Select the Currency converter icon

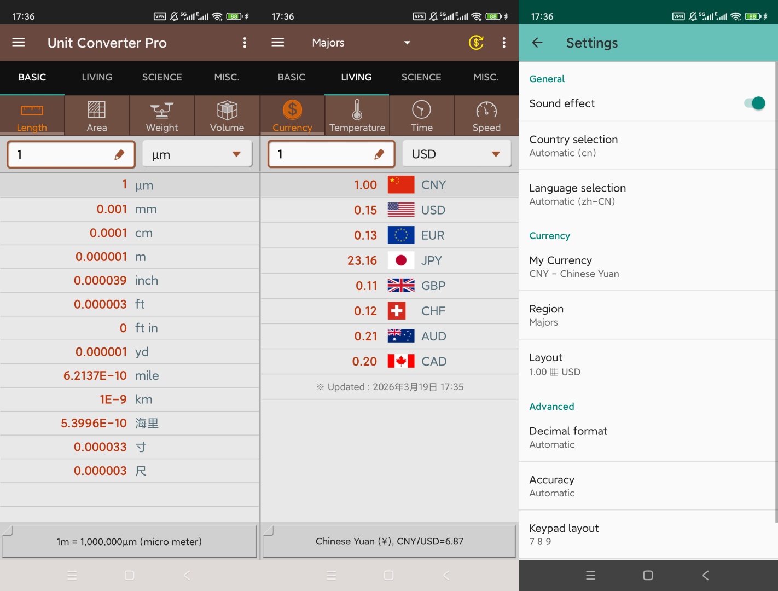click(x=292, y=115)
